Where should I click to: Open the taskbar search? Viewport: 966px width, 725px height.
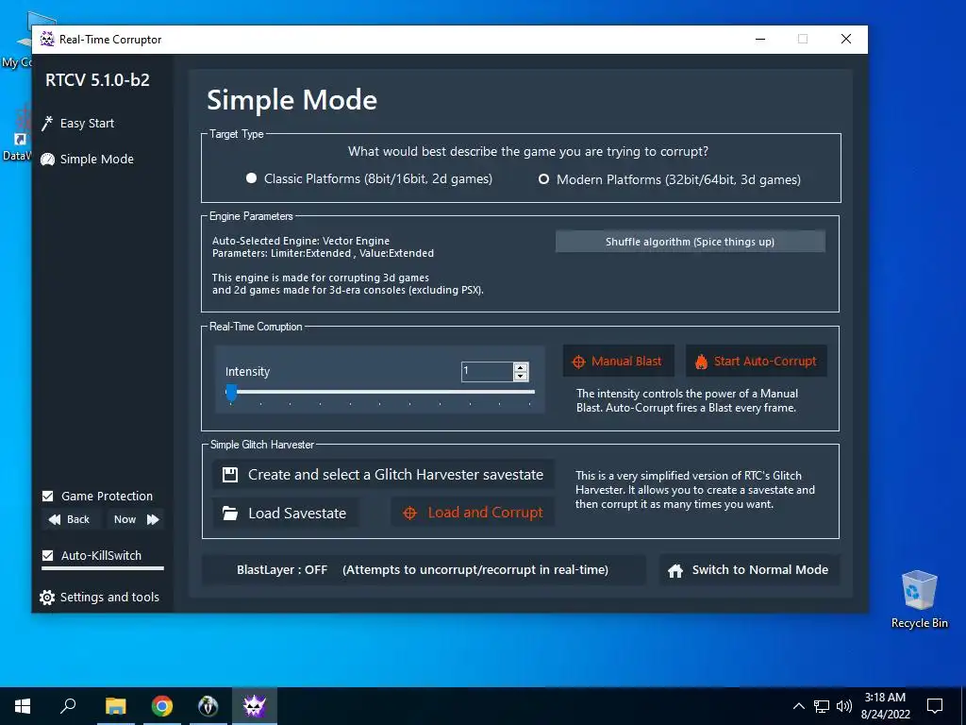point(68,706)
